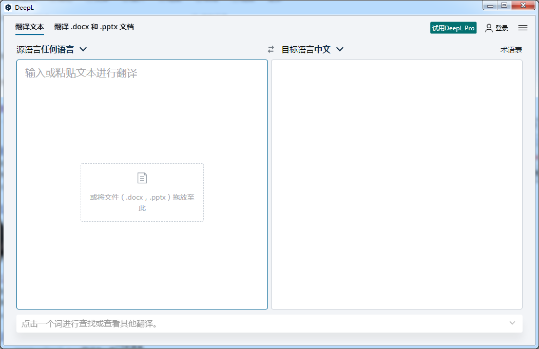The height and width of the screenshot is (349, 539).
Task: Open the hamburger menu
Action: pos(523,28)
